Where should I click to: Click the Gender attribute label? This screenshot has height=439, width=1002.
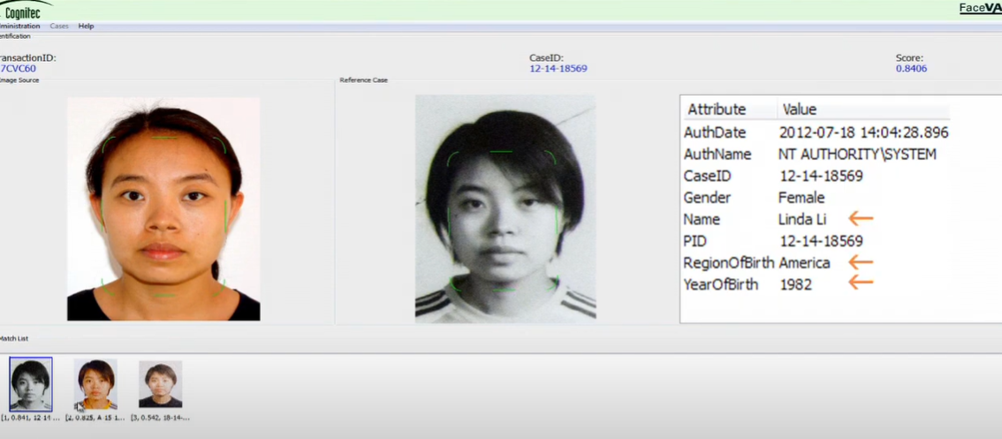coord(707,198)
